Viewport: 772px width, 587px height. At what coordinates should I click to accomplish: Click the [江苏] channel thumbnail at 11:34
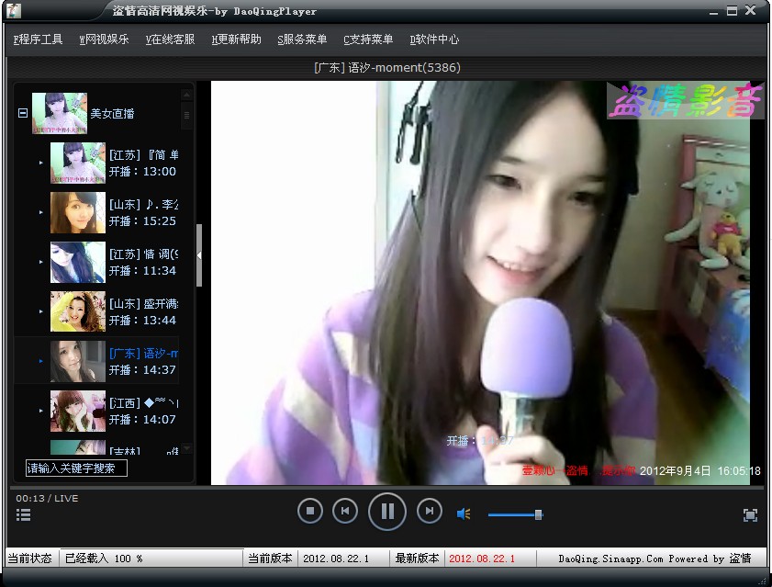point(77,263)
